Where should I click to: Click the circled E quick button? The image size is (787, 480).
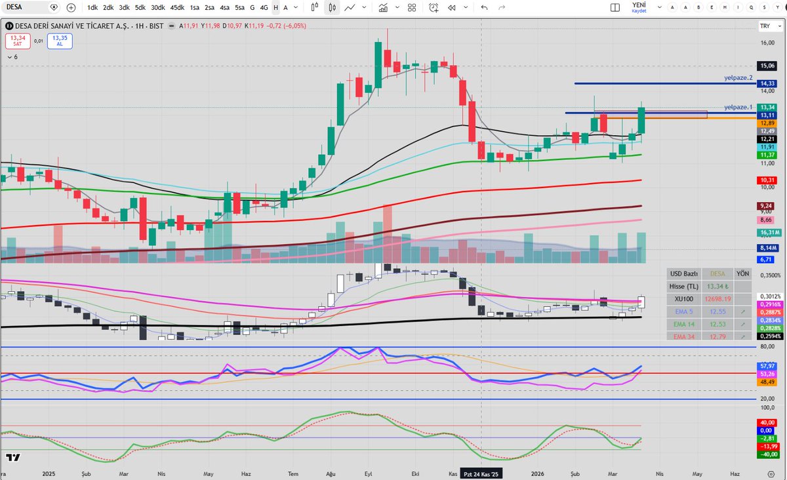pos(712,7)
